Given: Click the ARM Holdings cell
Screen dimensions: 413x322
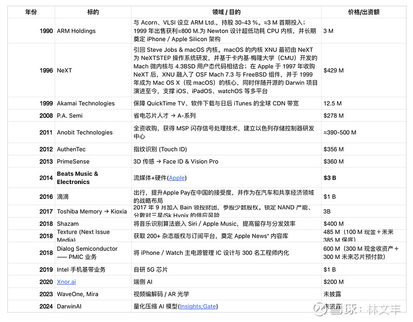Looking at the screenshot, I should pyautogui.click(x=93, y=31).
